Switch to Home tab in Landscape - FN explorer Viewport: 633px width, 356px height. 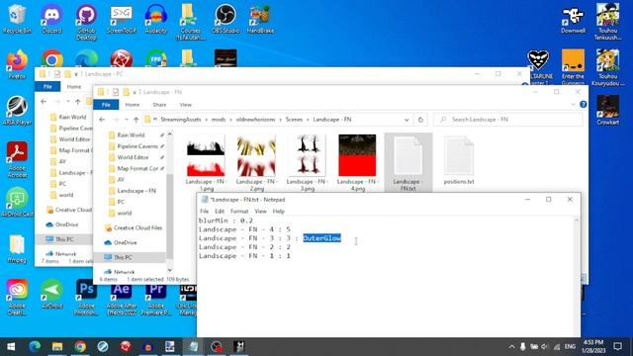[x=132, y=105]
